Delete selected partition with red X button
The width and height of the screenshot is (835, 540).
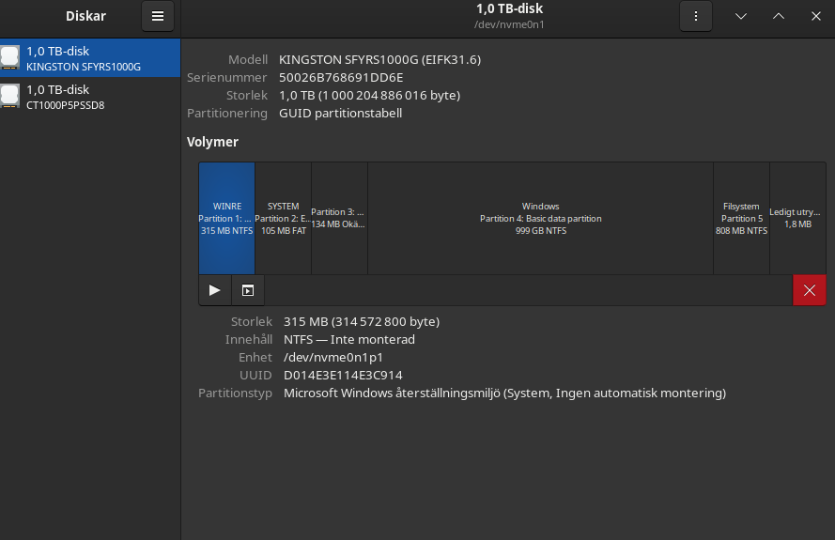click(810, 290)
